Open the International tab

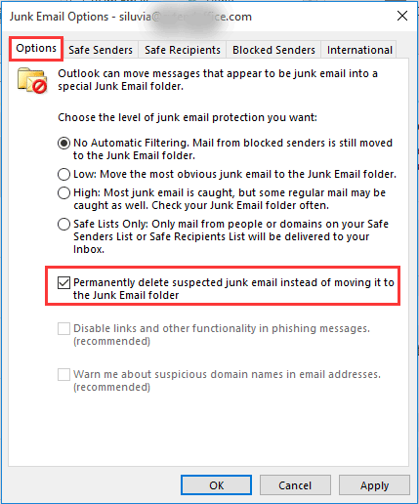pos(359,50)
